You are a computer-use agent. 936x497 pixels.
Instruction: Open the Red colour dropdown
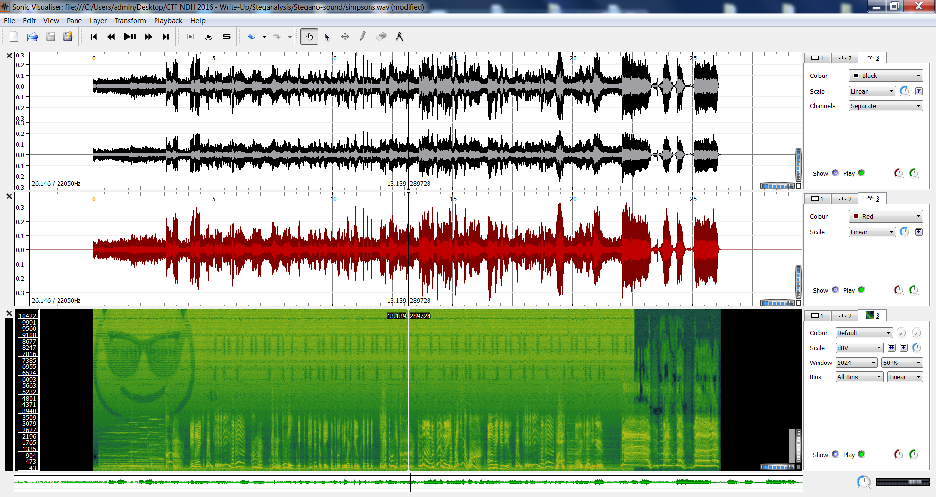pyautogui.click(x=886, y=216)
